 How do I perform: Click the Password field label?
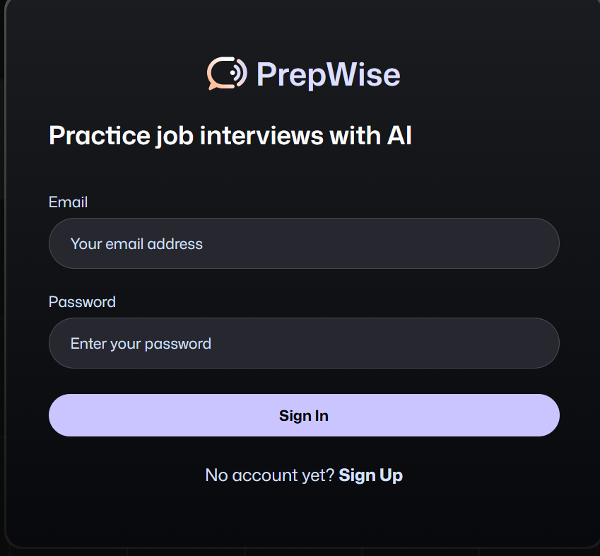click(x=82, y=302)
